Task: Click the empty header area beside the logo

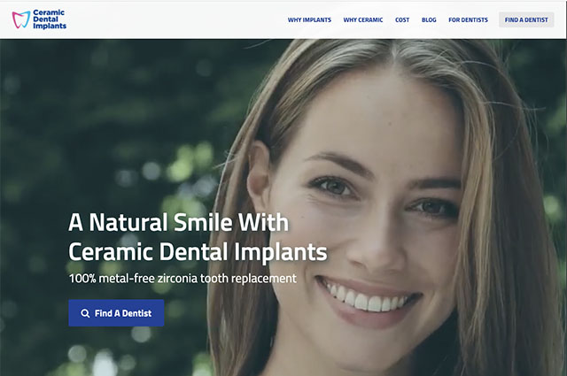Action: coord(174,19)
